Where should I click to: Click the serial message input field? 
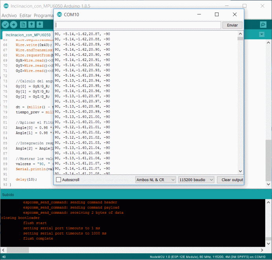138,25
